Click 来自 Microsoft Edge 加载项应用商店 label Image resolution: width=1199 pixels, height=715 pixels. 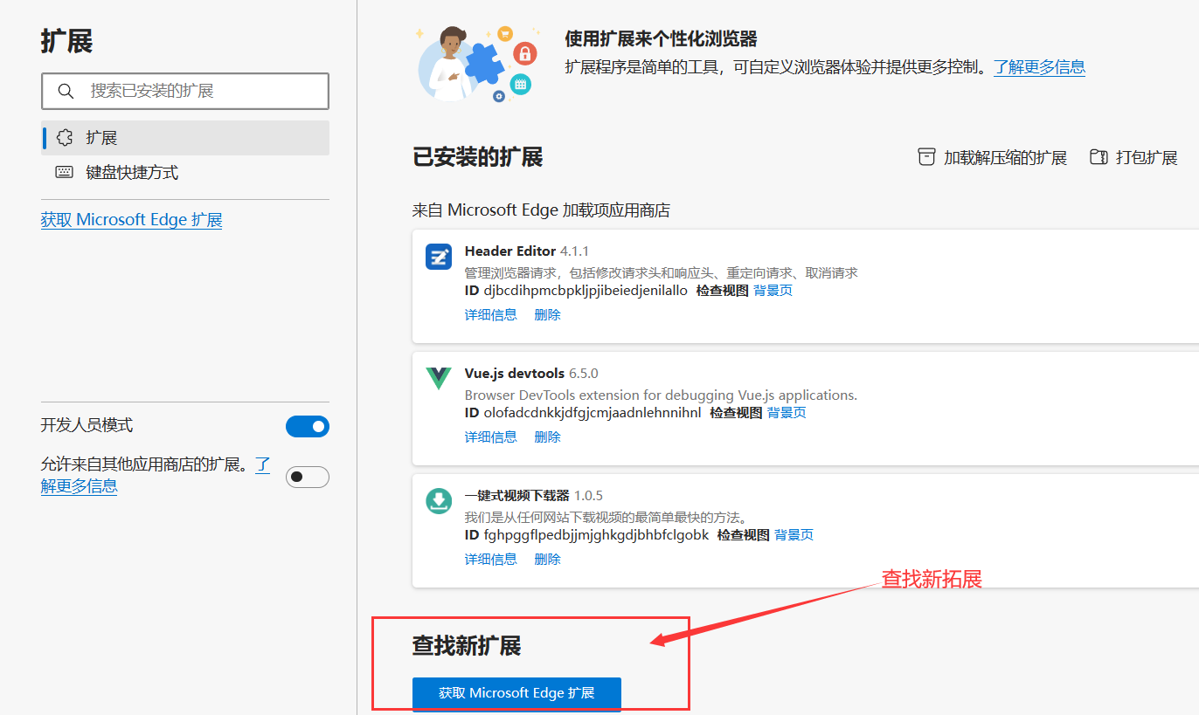(541, 210)
